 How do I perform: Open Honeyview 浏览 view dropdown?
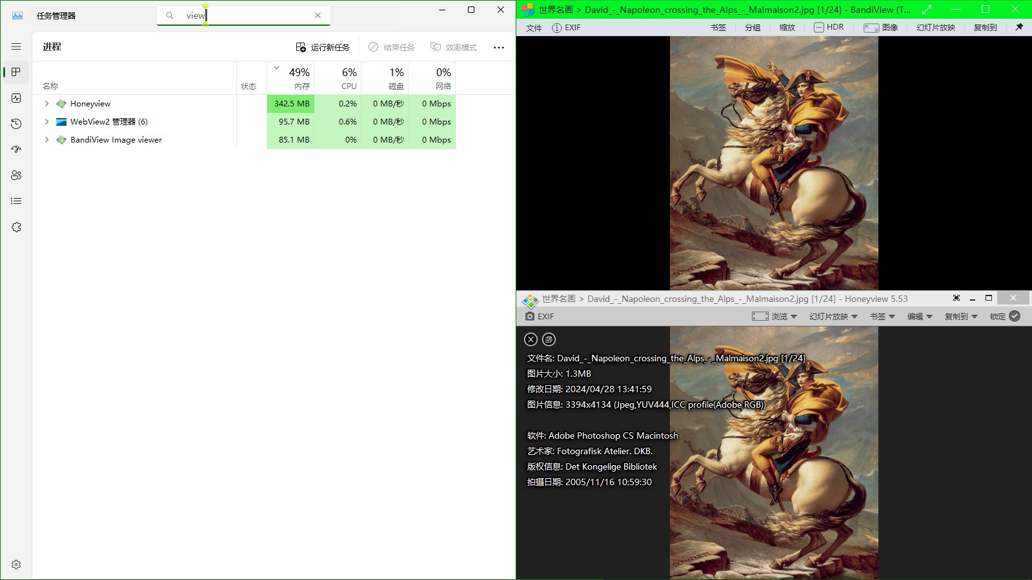point(774,317)
